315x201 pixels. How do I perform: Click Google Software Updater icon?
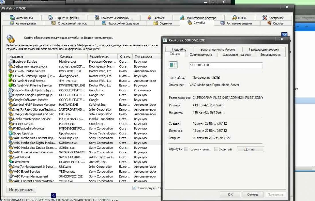click(11, 100)
